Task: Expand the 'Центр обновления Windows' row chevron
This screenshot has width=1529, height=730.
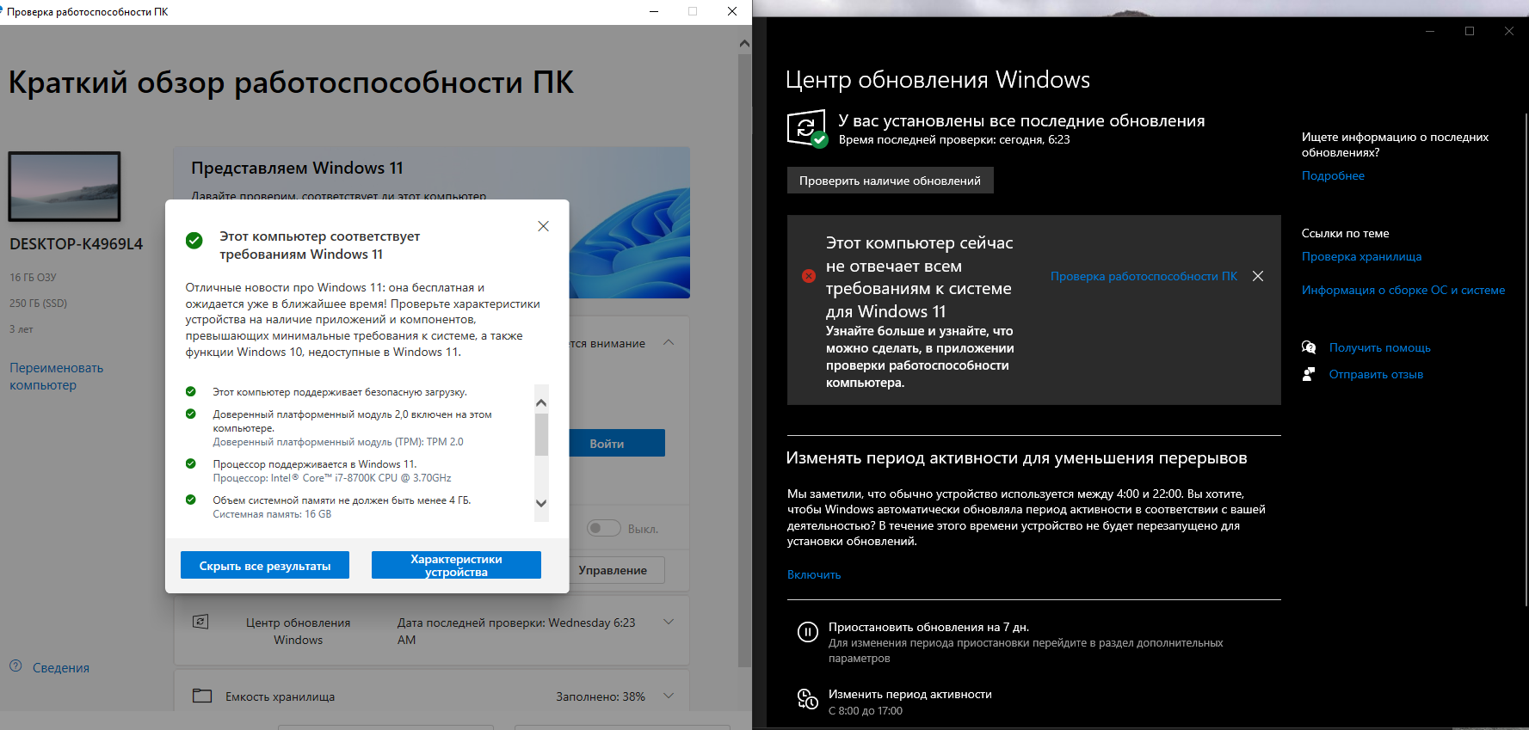Action: pyautogui.click(x=669, y=622)
